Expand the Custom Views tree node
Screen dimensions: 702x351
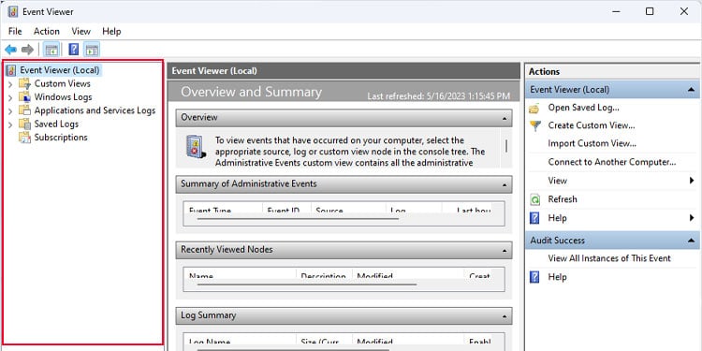click(10, 84)
